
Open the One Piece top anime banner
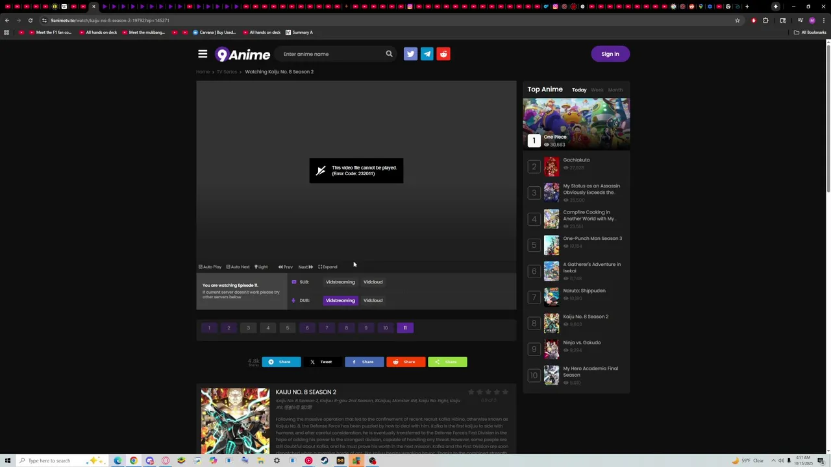577,124
